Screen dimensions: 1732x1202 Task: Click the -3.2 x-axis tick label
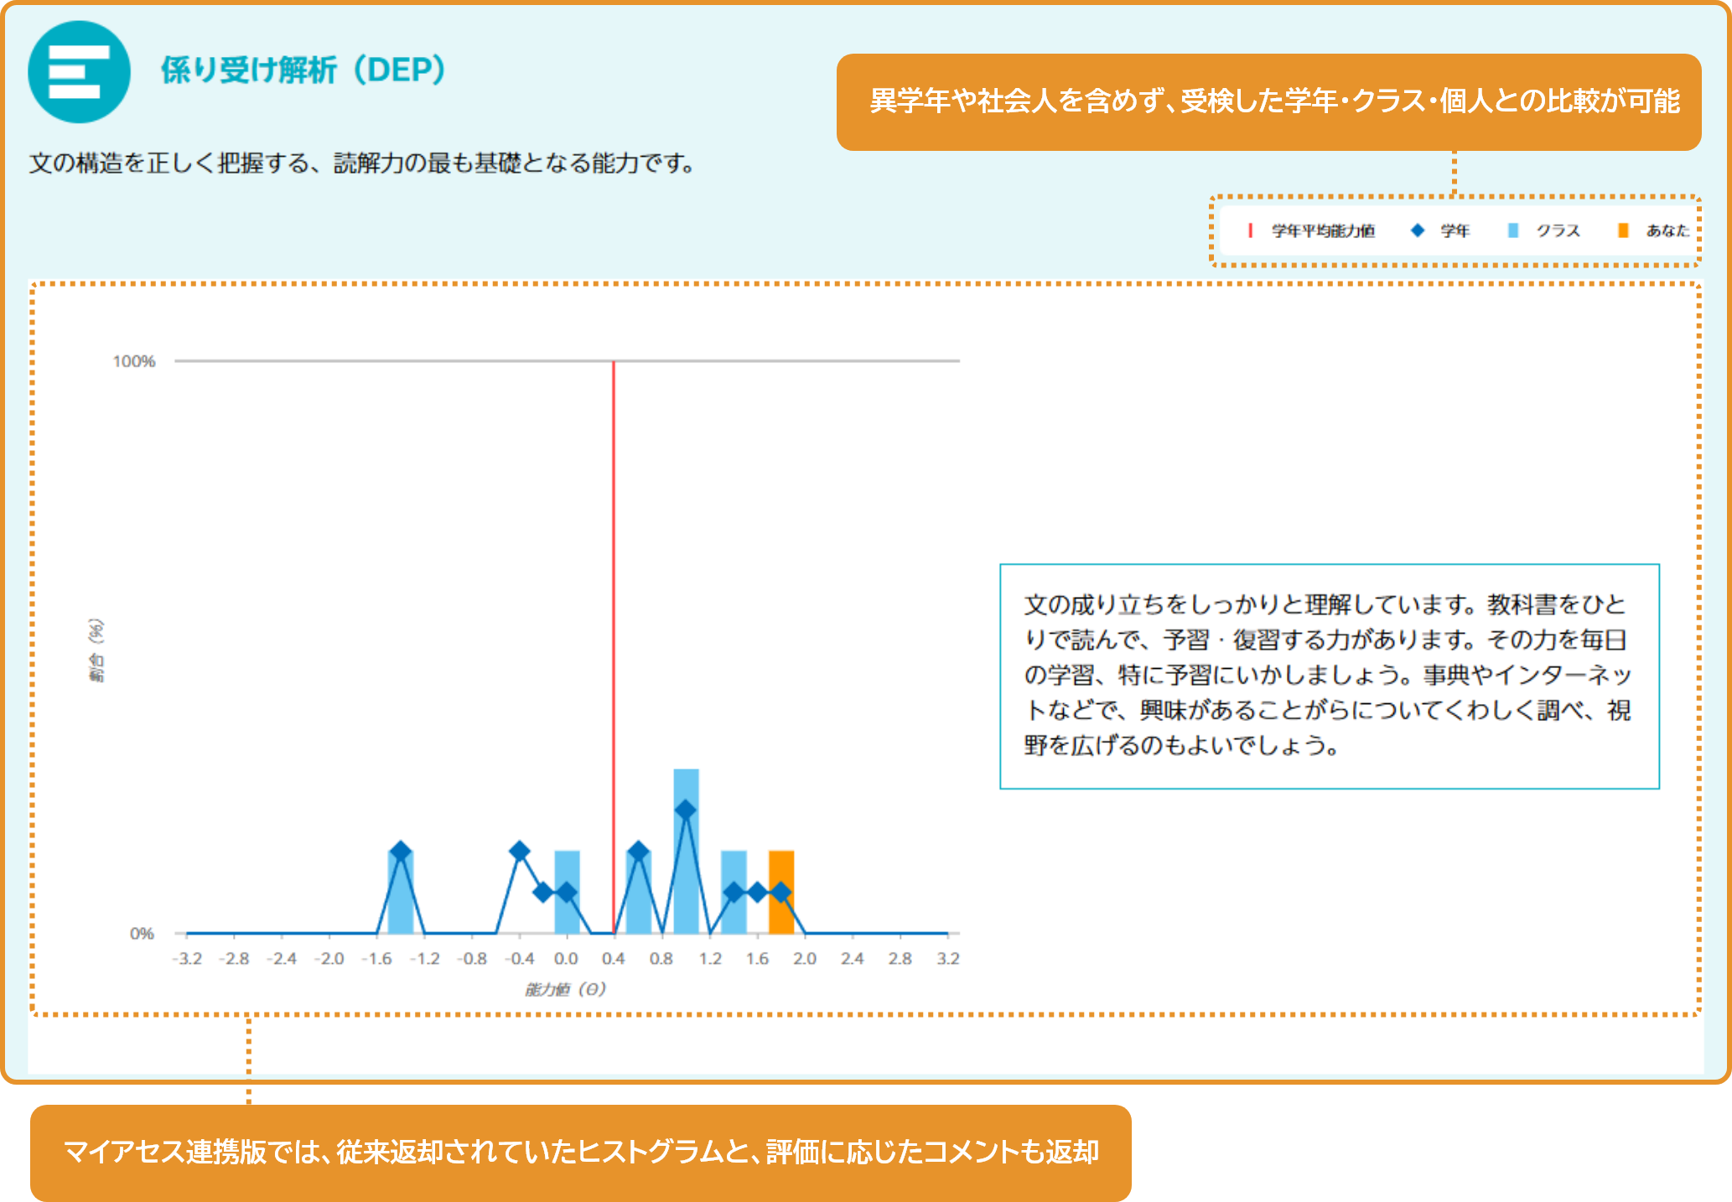pos(187,959)
